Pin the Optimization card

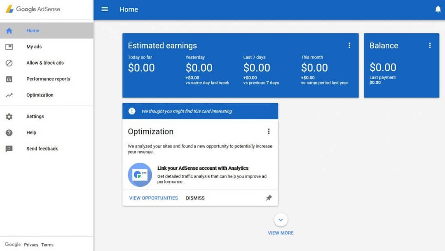coord(269,197)
